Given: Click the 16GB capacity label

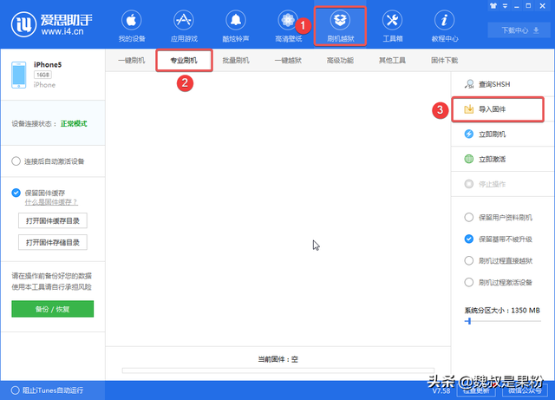Looking at the screenshot, I should [x=42, y=75].
